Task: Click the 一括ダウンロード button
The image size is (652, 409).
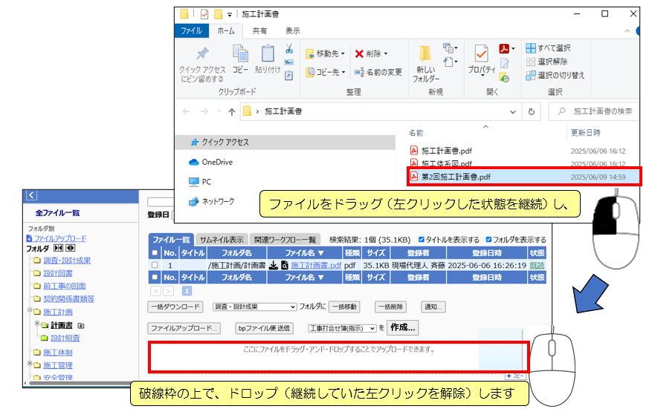Action: point(175,306)
